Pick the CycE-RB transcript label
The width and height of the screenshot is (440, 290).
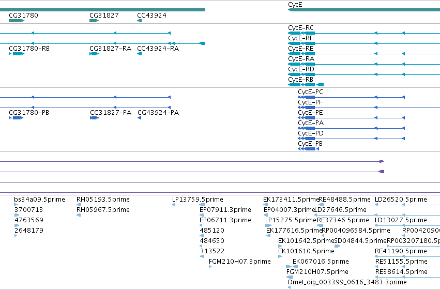pyautogui.click(x=300, y=80)
